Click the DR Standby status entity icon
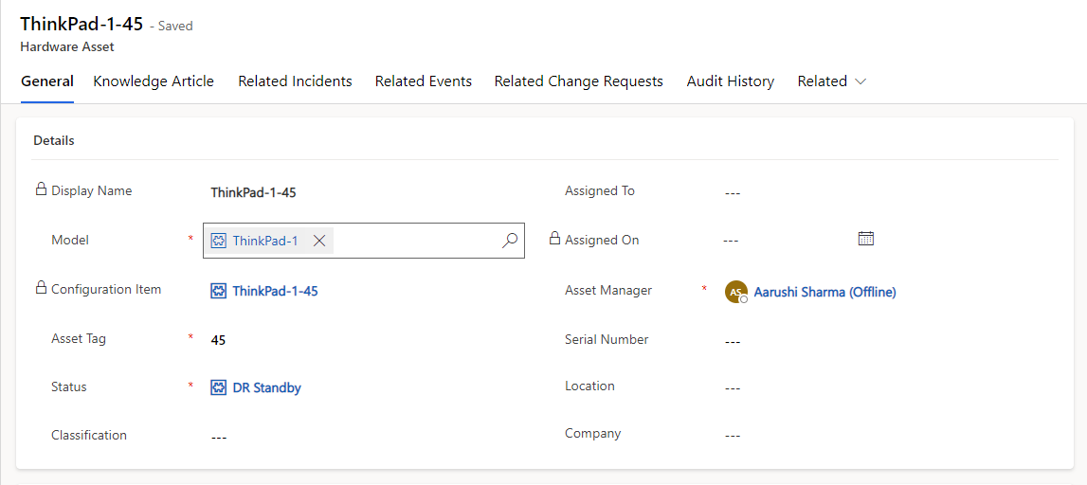 coord(219,387)
